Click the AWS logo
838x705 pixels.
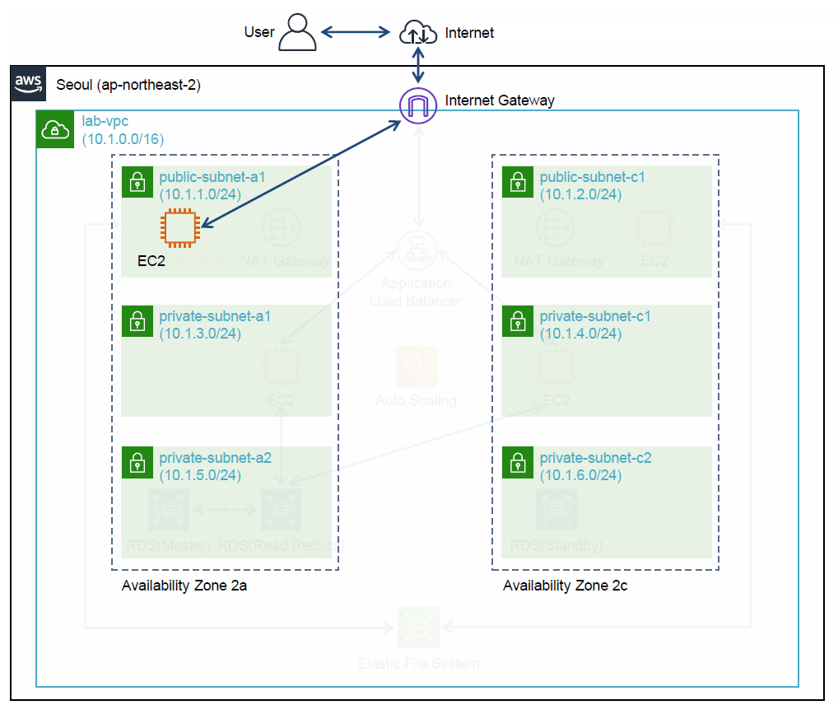tap(28, 83)
